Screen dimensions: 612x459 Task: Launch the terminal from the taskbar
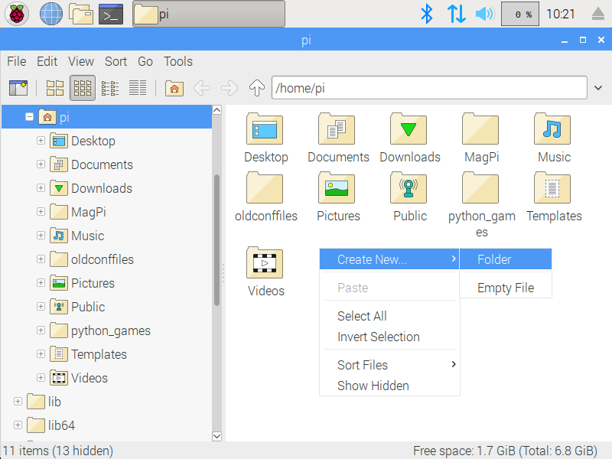[111, 14]
